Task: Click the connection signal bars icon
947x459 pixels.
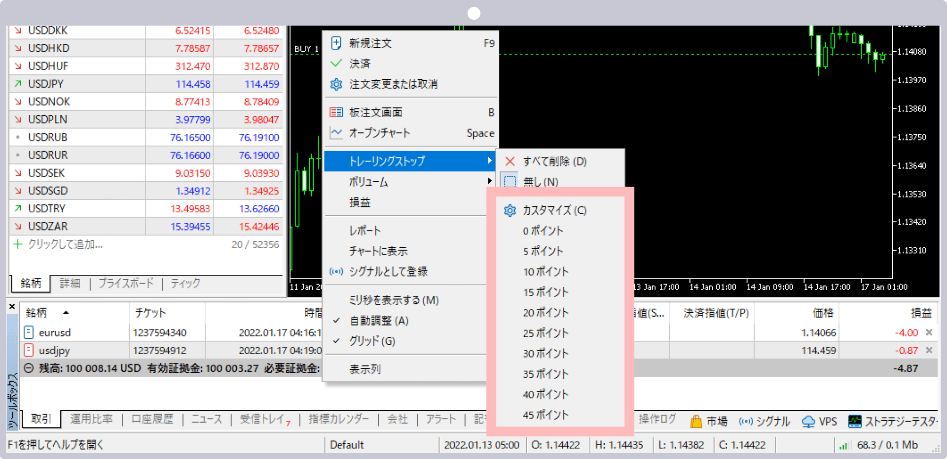Action: click(x=843, y=445)
